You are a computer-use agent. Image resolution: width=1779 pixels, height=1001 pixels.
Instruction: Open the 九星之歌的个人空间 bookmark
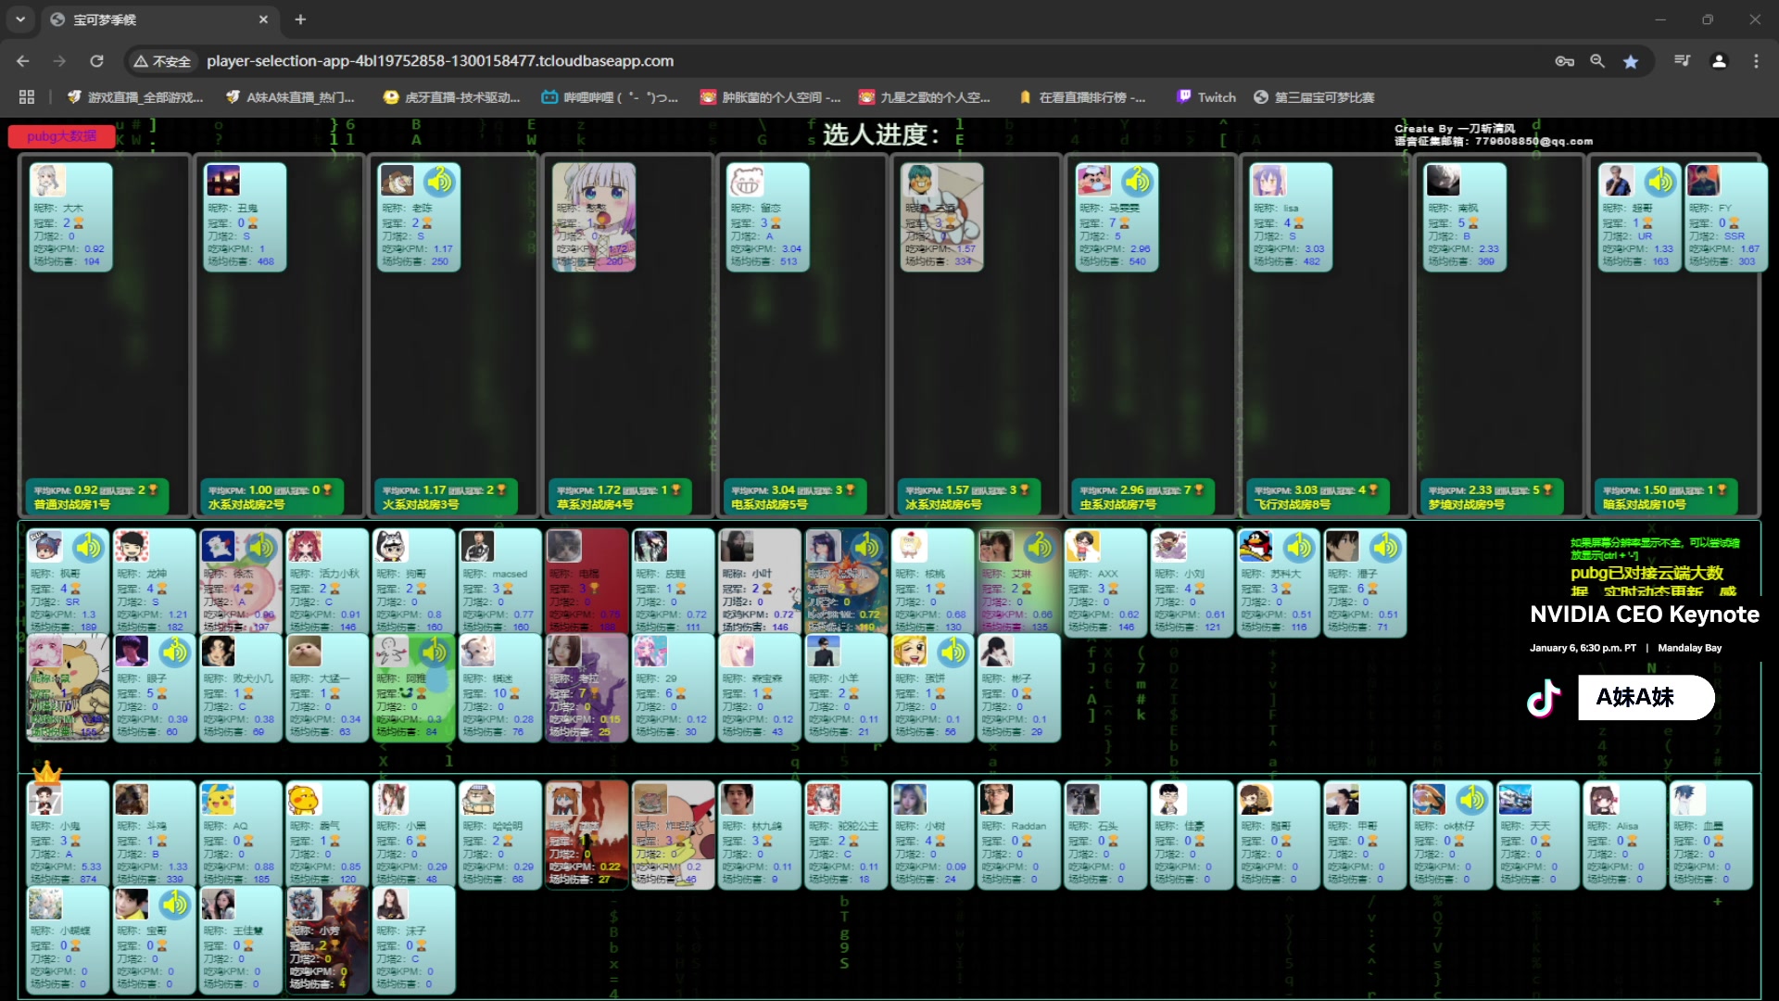[x=925, y=97]
